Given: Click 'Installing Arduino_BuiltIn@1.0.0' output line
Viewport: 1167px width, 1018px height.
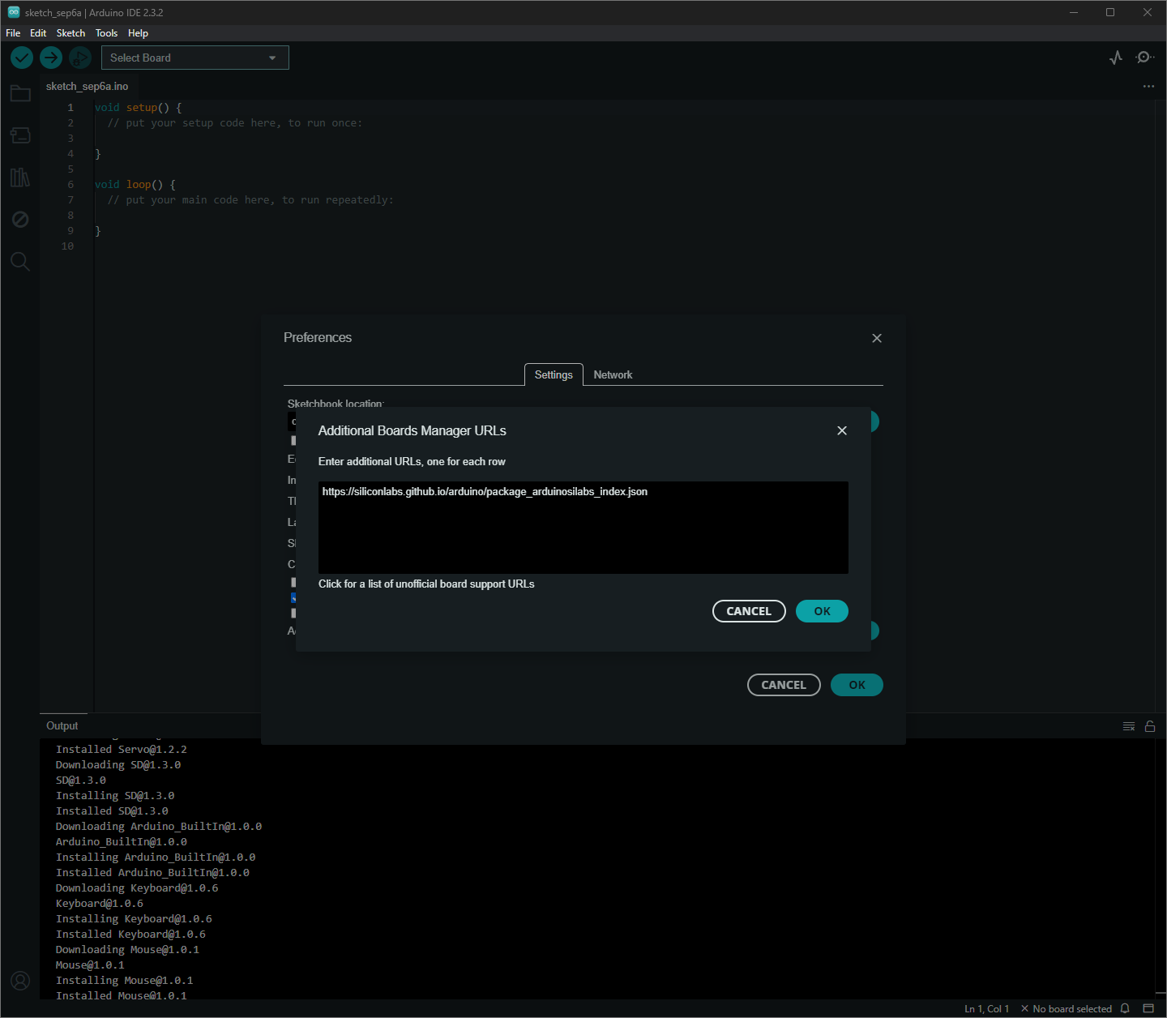Looking at the screenshot, I should (x=156, y=858).
